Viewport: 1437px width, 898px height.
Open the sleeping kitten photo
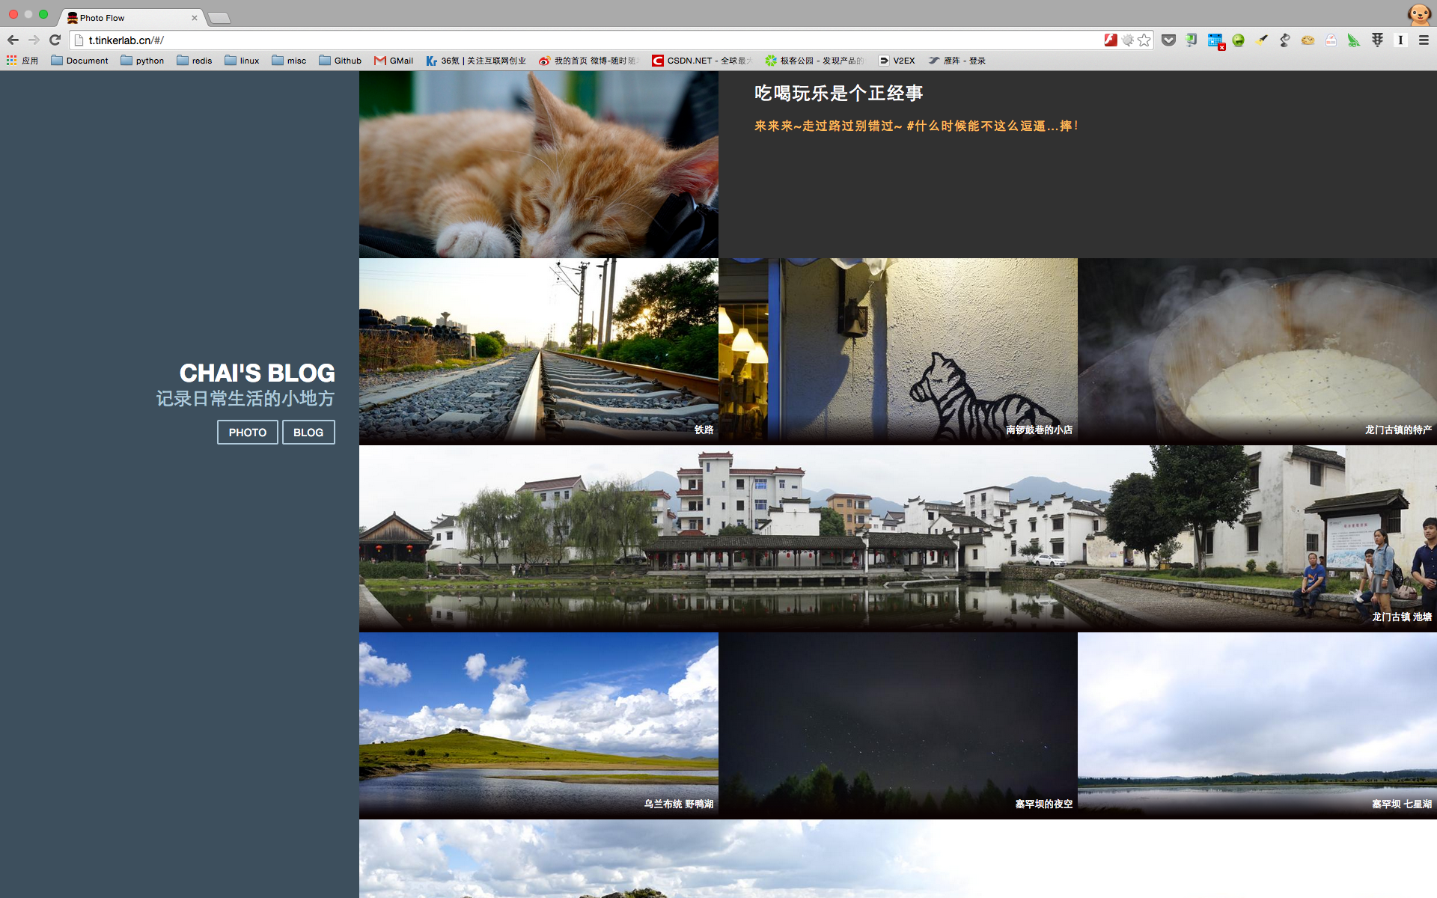click(538, 165)
